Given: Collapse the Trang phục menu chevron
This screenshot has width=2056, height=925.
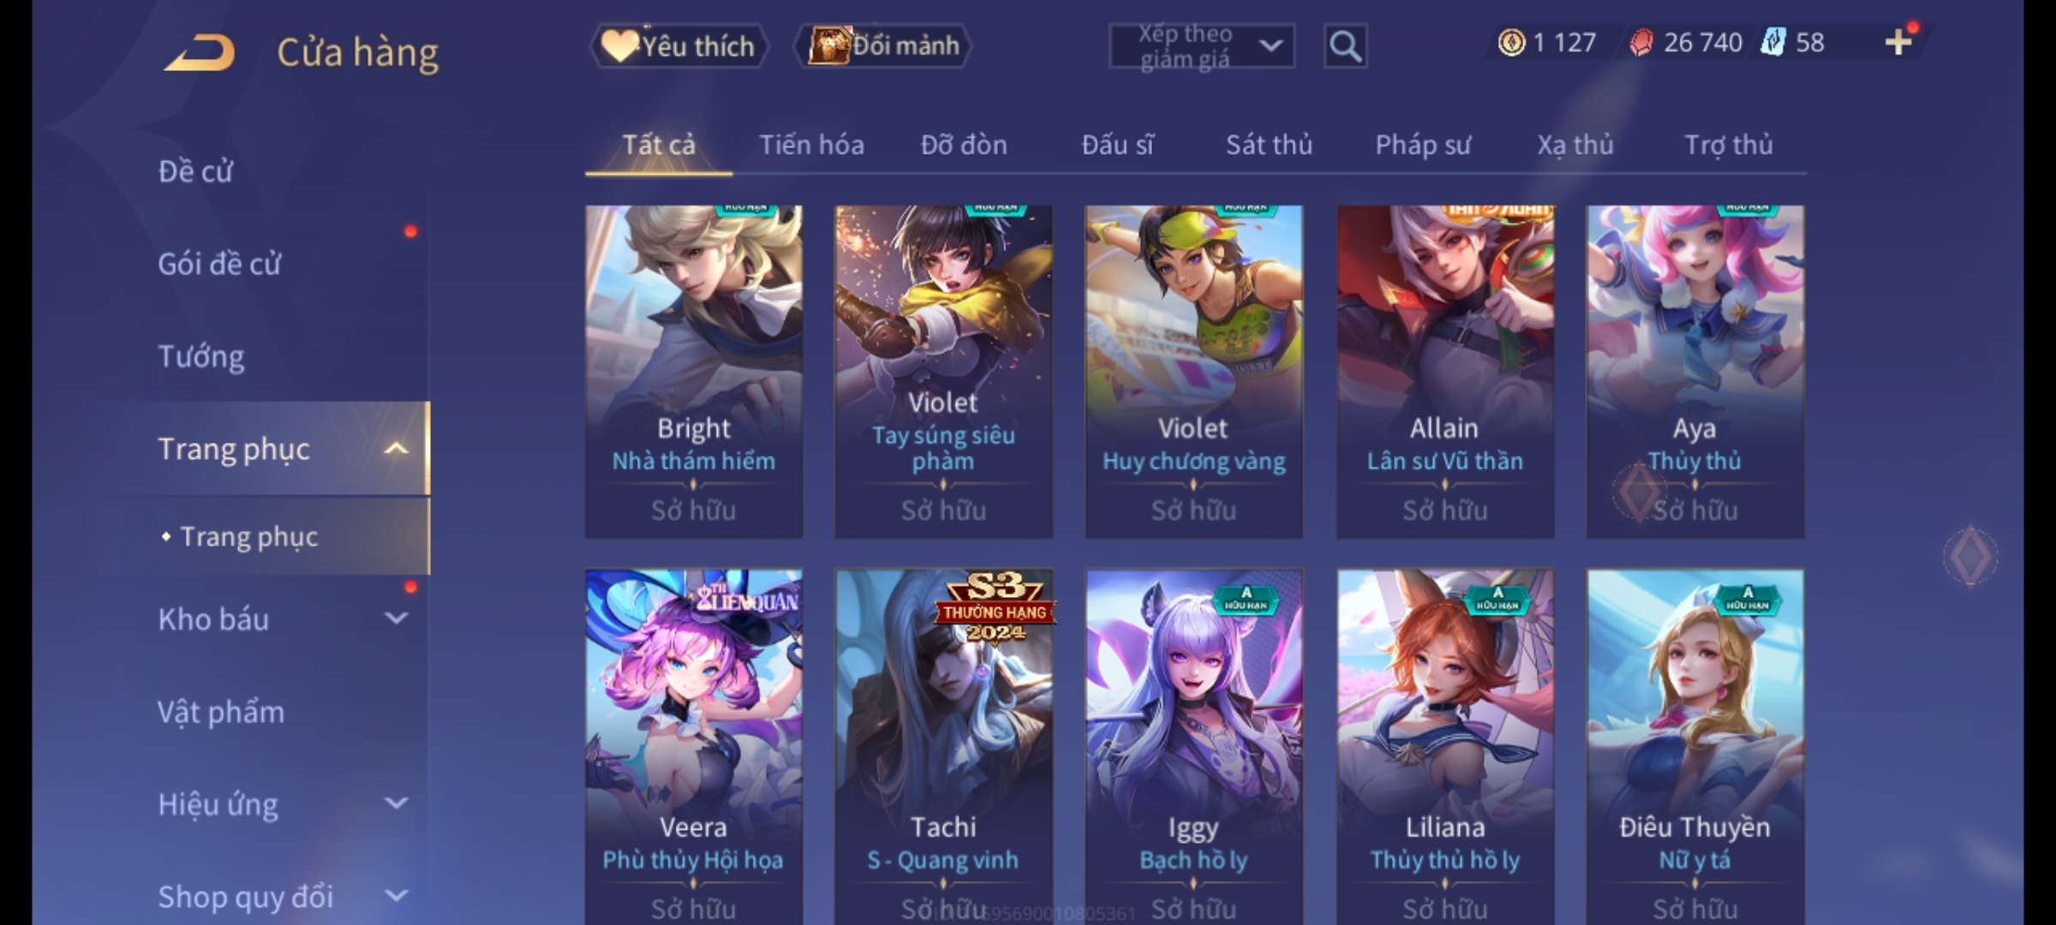Looking at the screenshot, I should (396, 448).
